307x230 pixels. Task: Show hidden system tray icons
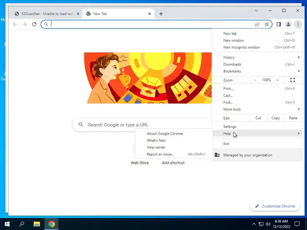254,224
